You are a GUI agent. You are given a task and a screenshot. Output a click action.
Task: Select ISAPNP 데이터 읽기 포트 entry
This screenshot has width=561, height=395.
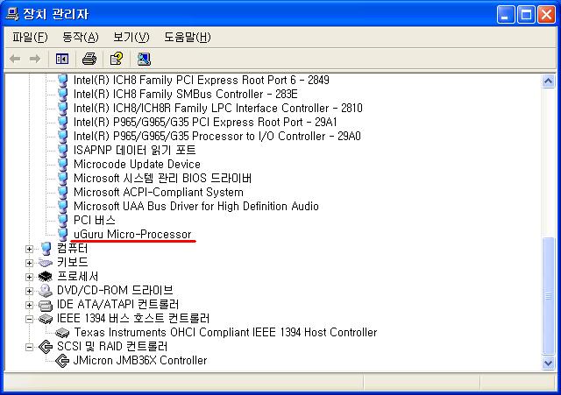(x=134, y=150)
